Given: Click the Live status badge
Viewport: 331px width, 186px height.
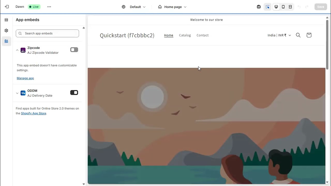Looking at the screenshot, I should [34, 7].
